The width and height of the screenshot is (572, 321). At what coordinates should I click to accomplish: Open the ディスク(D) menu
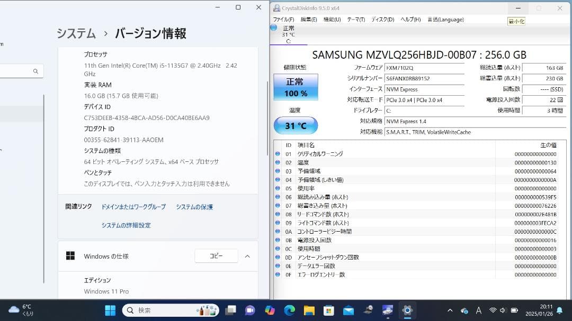383,20
